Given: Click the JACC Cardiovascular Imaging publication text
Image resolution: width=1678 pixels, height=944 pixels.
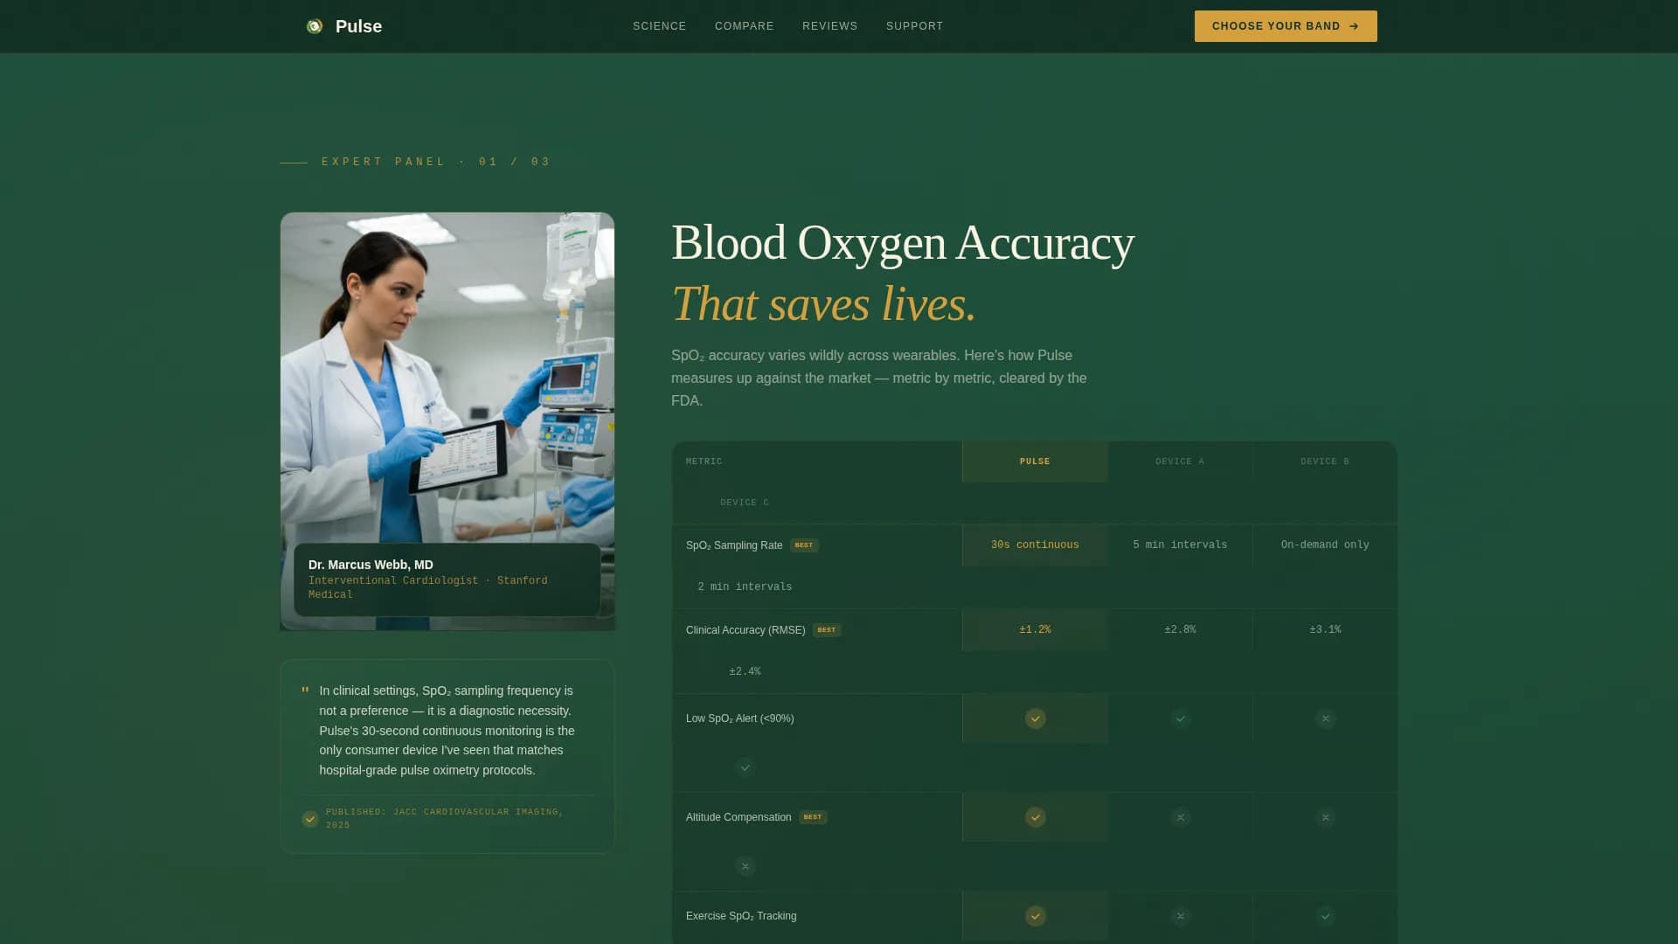Looking at the screenshot, I should tap(445, 818).
